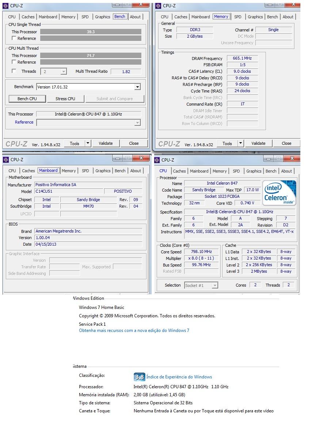The width and height of the screenshot is (323, 446).
Task: Open the Memory tab in the Mainboard window
Action: [x=69, y=171]
